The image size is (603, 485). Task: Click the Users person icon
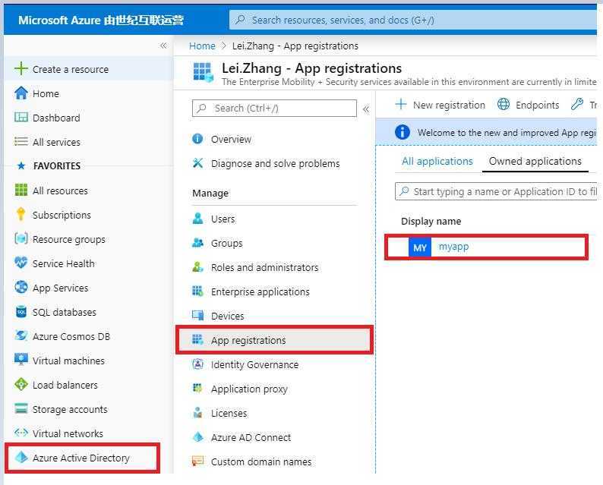(x=197, y=219)
